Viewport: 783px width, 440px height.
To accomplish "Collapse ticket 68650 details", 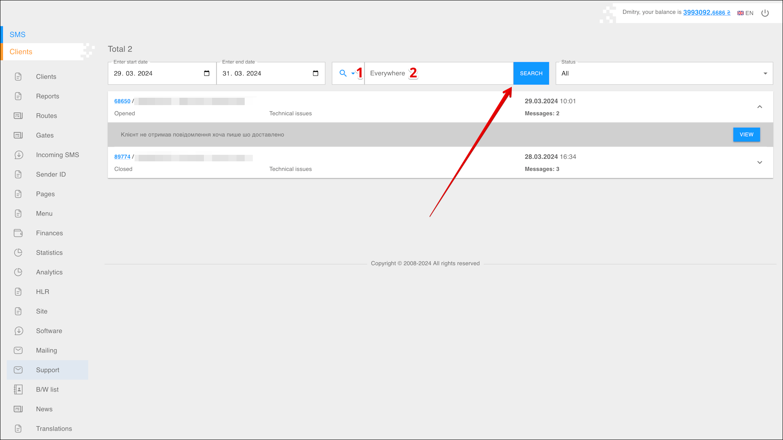I will 759,107.
